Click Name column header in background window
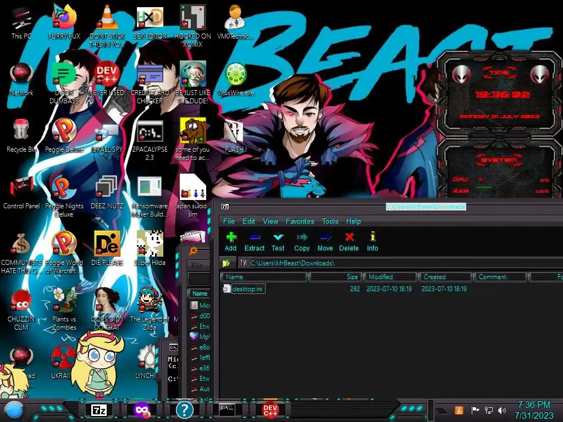This screenshot has width=563, height=422. coord(200,293)
